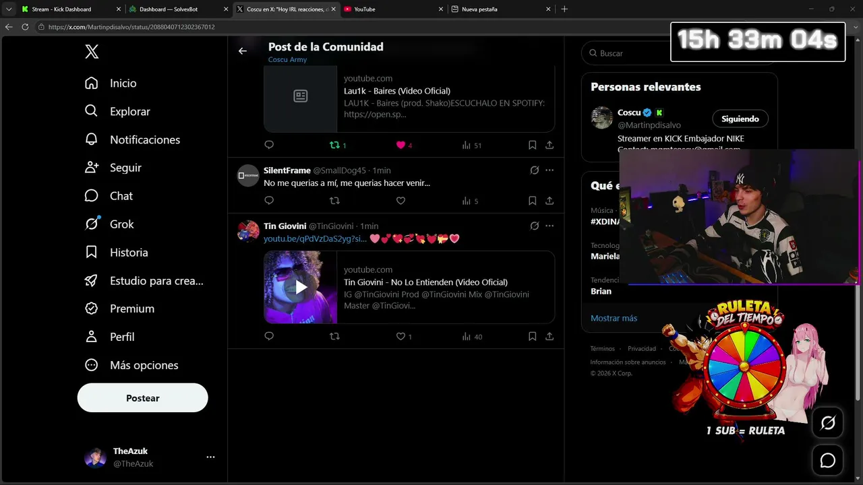Screen dimensions: 863x485
Task: View analytics of Tin Giovini's post
Action: pyautogui.click(x=472, y=336)
